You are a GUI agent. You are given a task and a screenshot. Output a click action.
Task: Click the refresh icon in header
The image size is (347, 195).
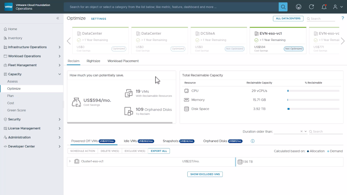click(x=311, y=7)
